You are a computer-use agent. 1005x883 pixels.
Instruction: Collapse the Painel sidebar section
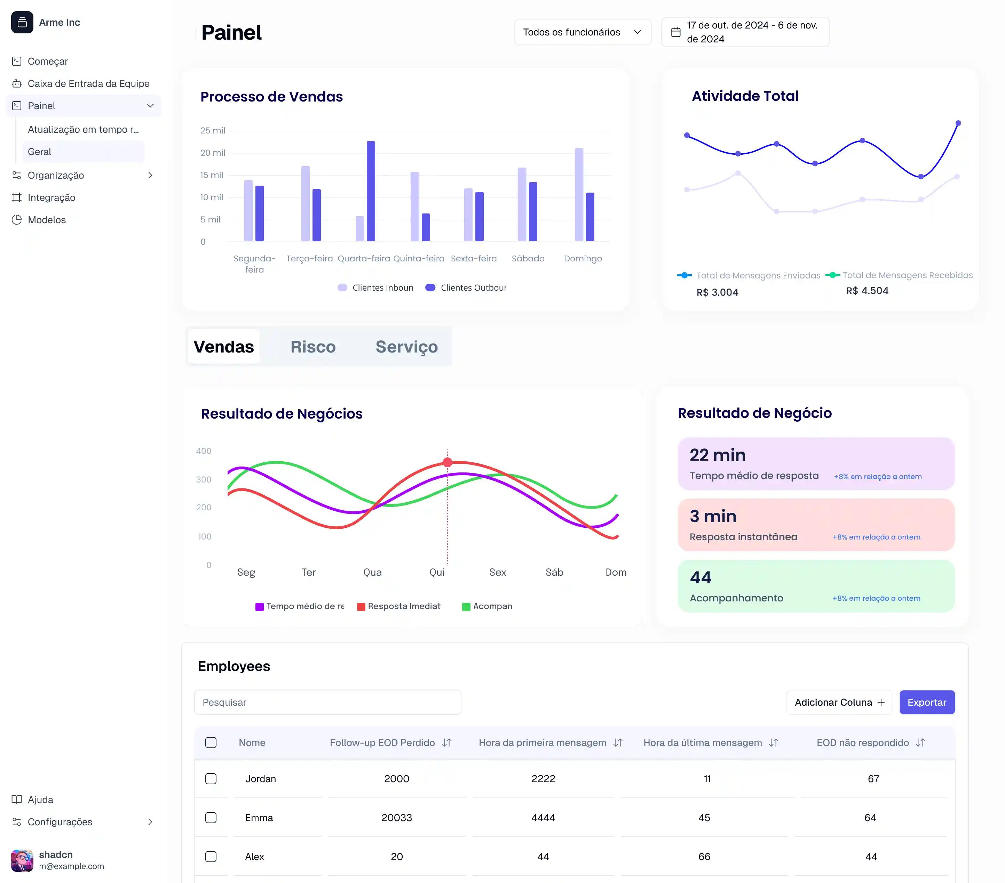[150, 106]
